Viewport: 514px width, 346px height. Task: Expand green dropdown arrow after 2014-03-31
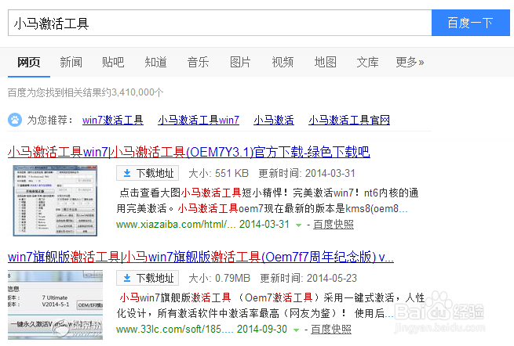(x=298, y=225)
